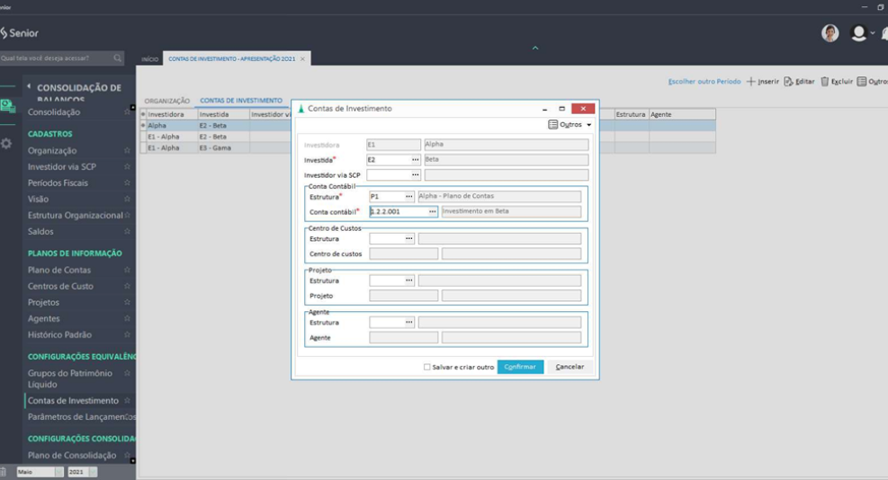
Task: Open the support agent avatar
Action: [830, 33]
